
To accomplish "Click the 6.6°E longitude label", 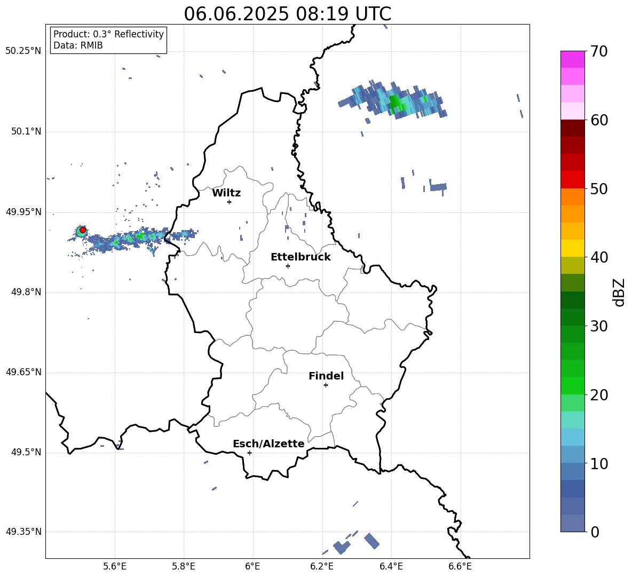I will [460, 566].
